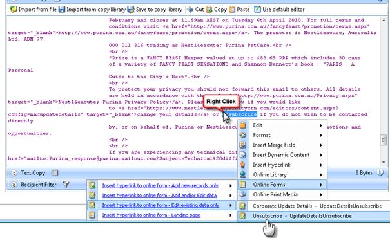Cut the selected text
This screenshot has width=390, height=238.
(x=195, y=10)
